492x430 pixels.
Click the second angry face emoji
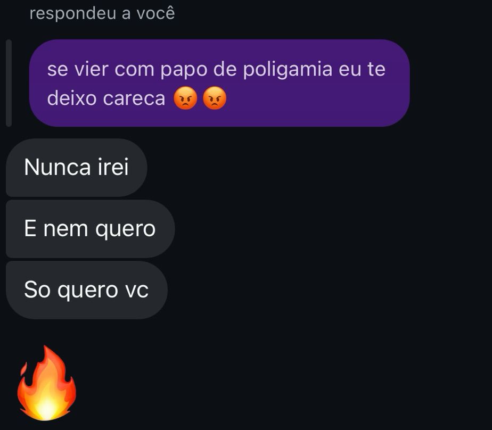click(214, 98)
